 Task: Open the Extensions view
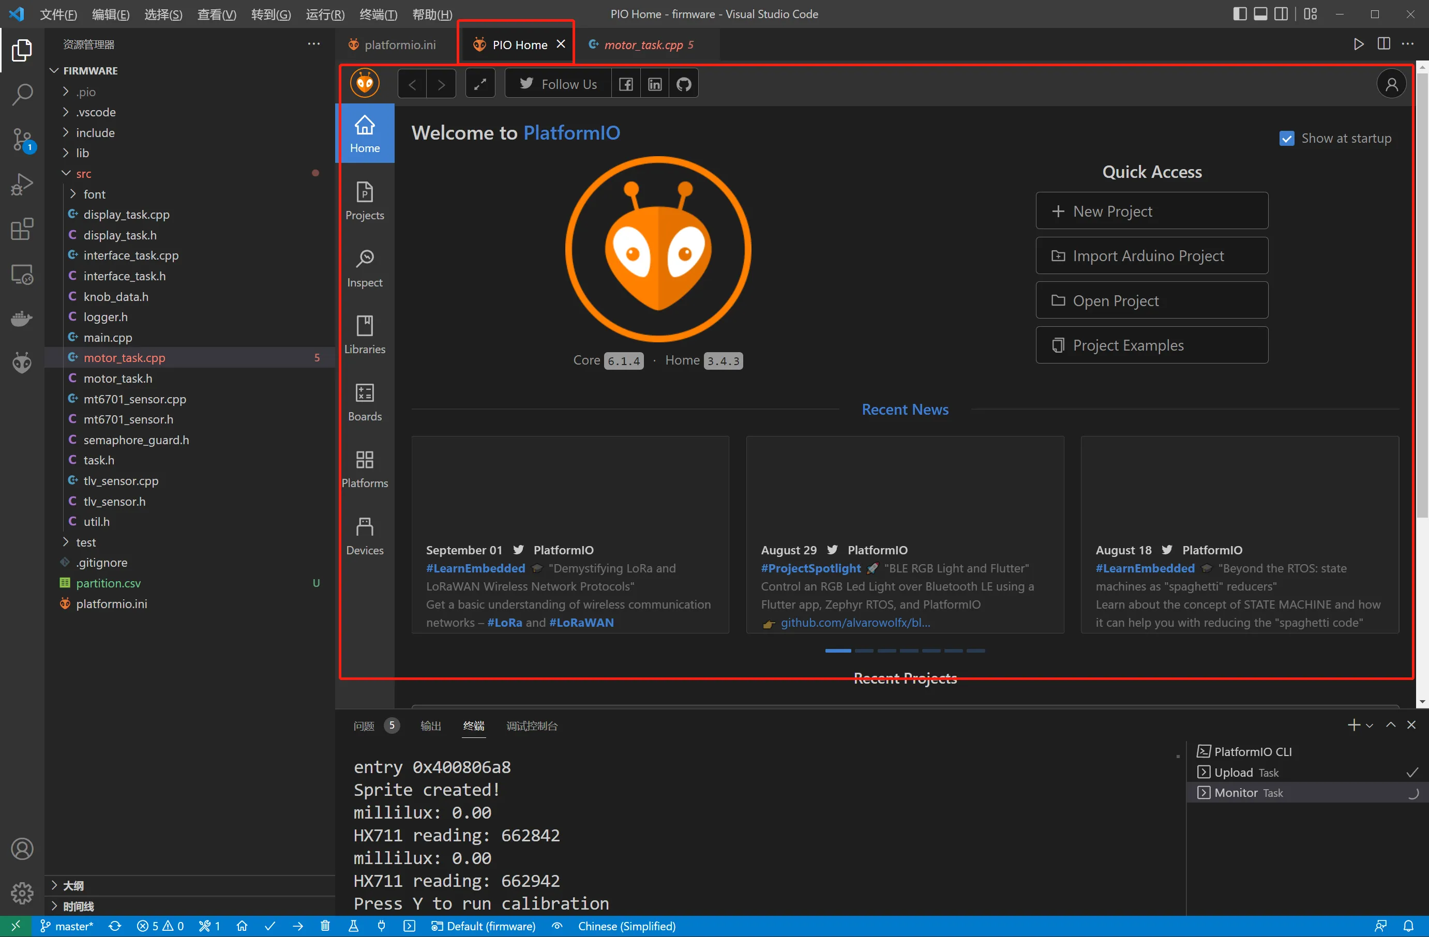pyautogui.click(x=22, y=229)
